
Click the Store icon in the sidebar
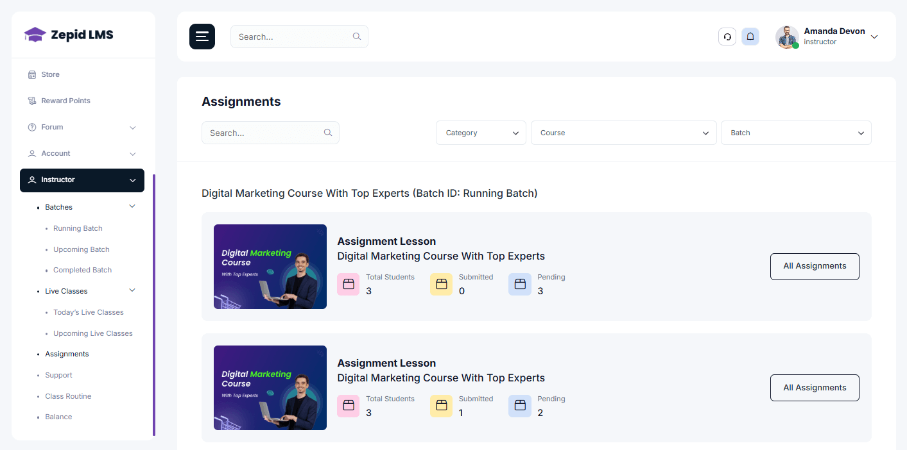tap(32, 74)
